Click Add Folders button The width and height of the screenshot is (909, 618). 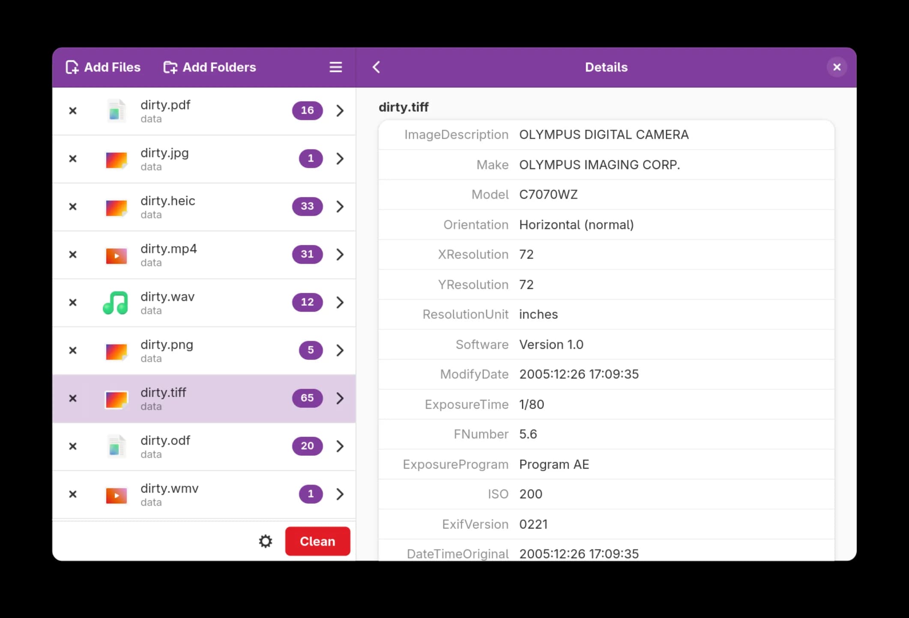click(x=210, y=67)
